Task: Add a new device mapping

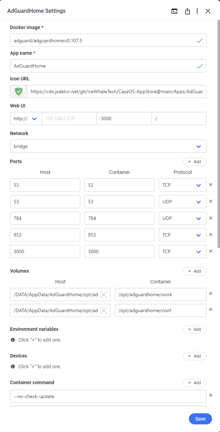Action: 194,356
